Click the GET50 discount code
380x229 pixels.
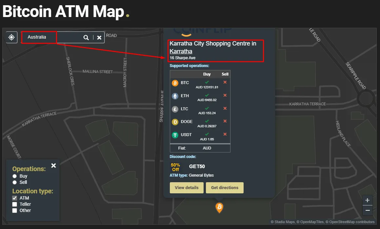click(x=197, y=167)
